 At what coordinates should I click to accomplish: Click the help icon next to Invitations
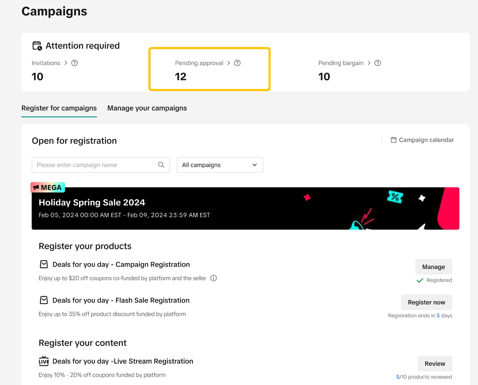point(75,63)
